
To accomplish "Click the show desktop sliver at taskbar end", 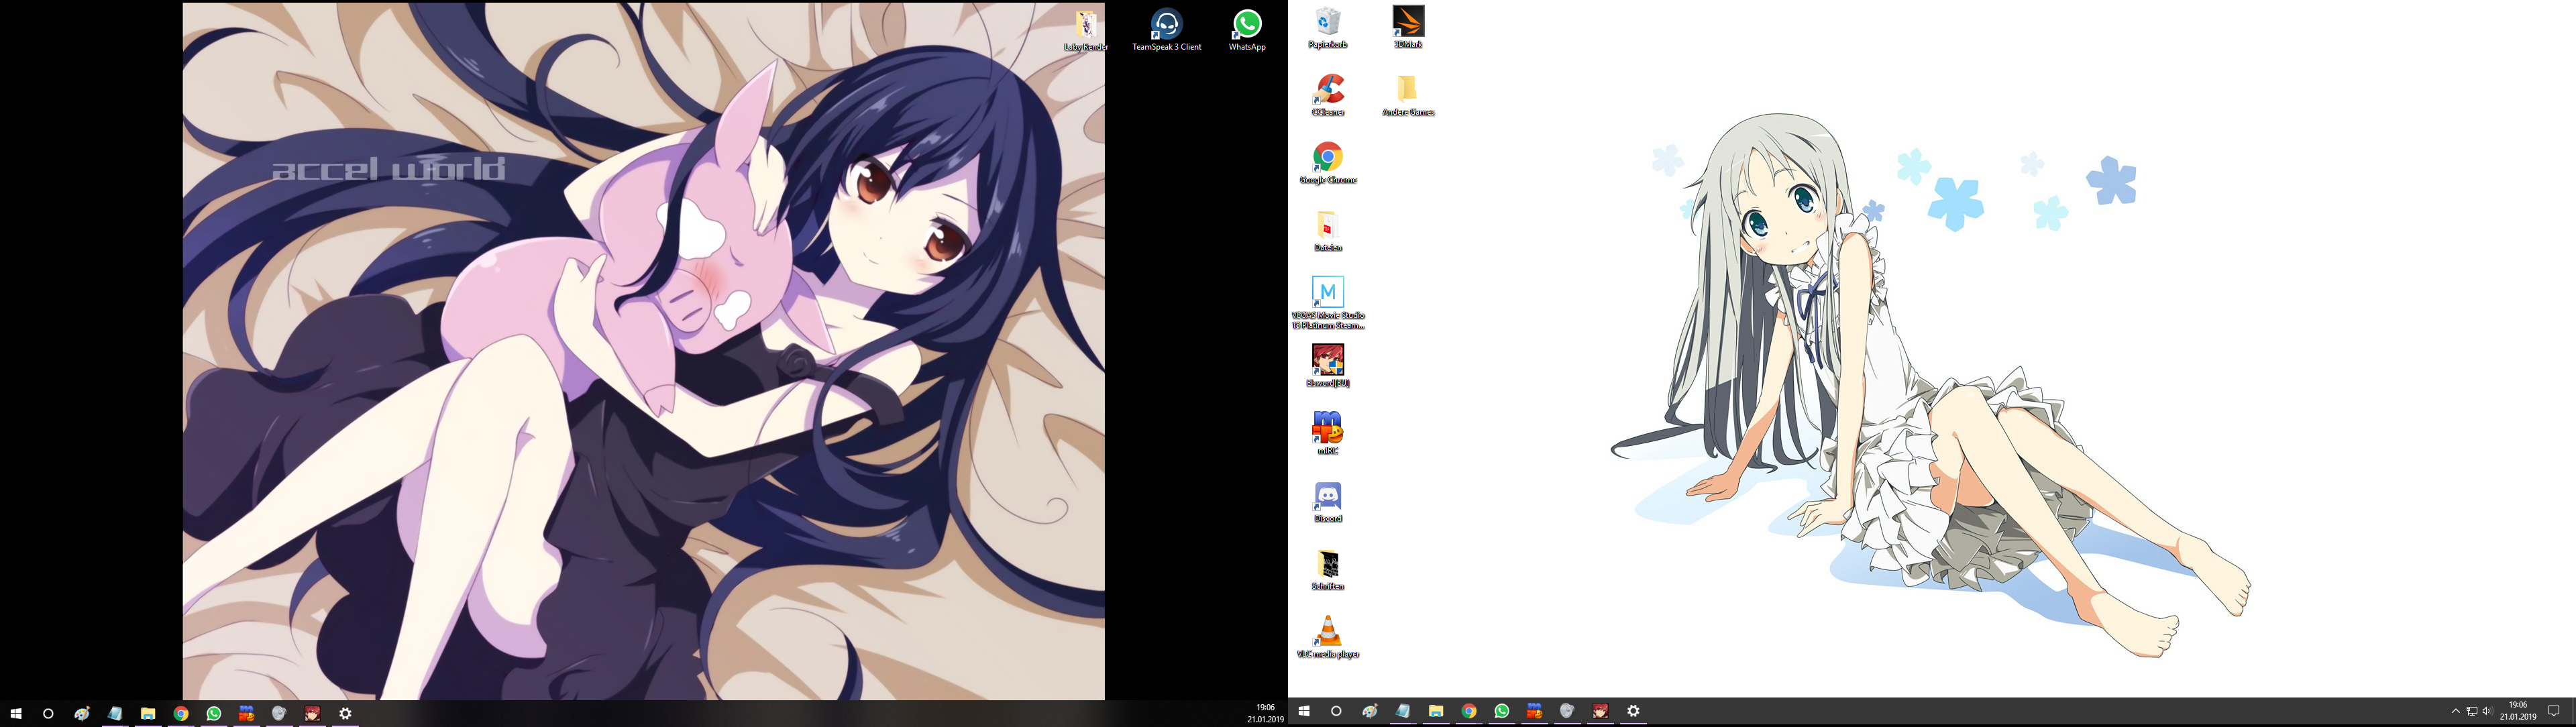I will click(2573, 711).
